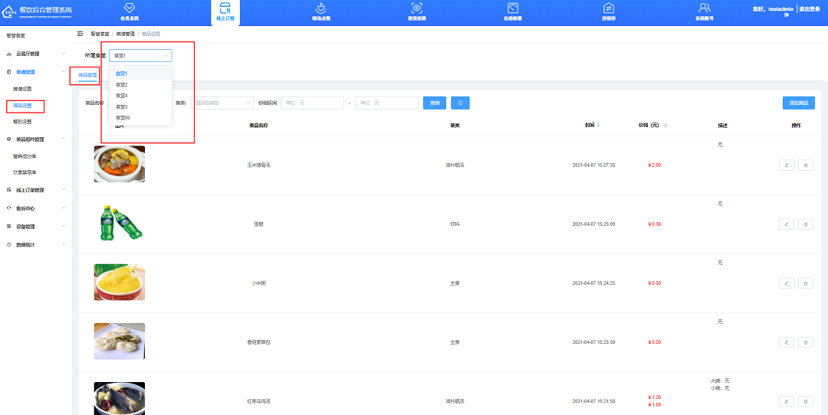Open 系统账号 users icon
828x415 pixels.
[x=704, y=8]
